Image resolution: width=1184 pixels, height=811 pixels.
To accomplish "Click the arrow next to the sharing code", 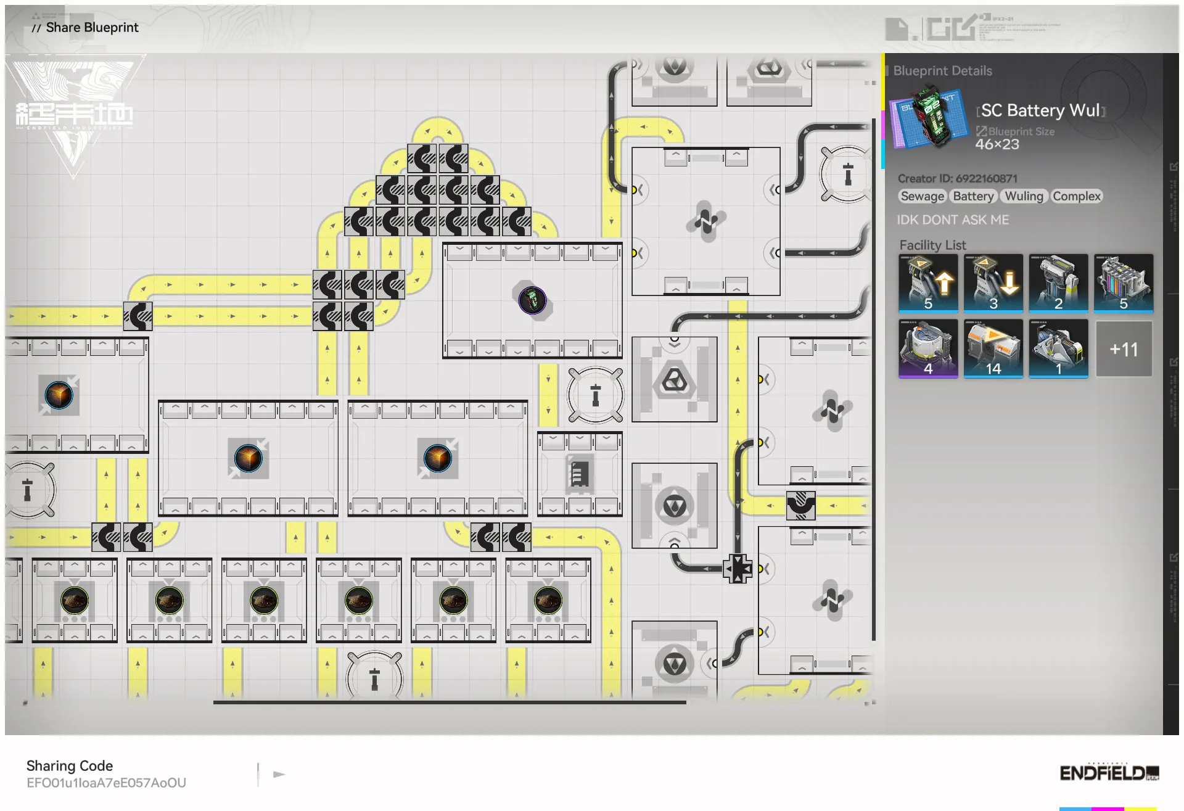I will [x=279, y=774].
